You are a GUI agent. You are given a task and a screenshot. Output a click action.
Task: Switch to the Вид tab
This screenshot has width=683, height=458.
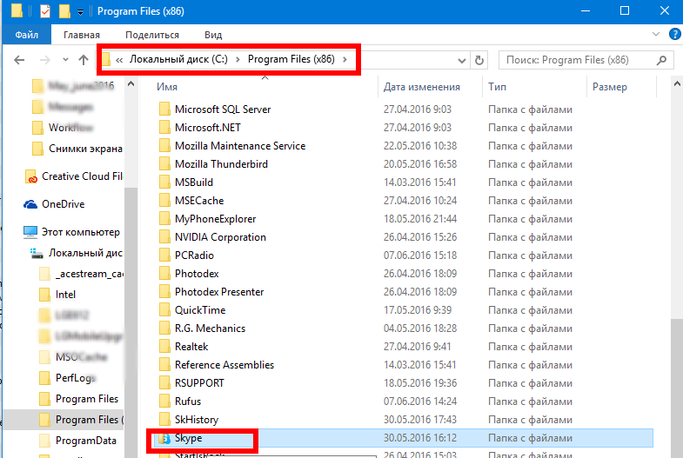213,35
